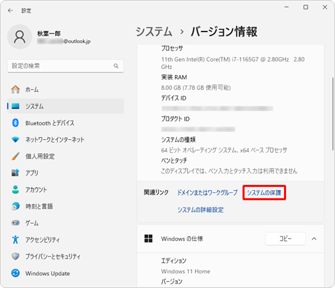Open Bluetooth とデバイス settings
The width and height of the screenshot is (335, 288).
pos(66,123)
